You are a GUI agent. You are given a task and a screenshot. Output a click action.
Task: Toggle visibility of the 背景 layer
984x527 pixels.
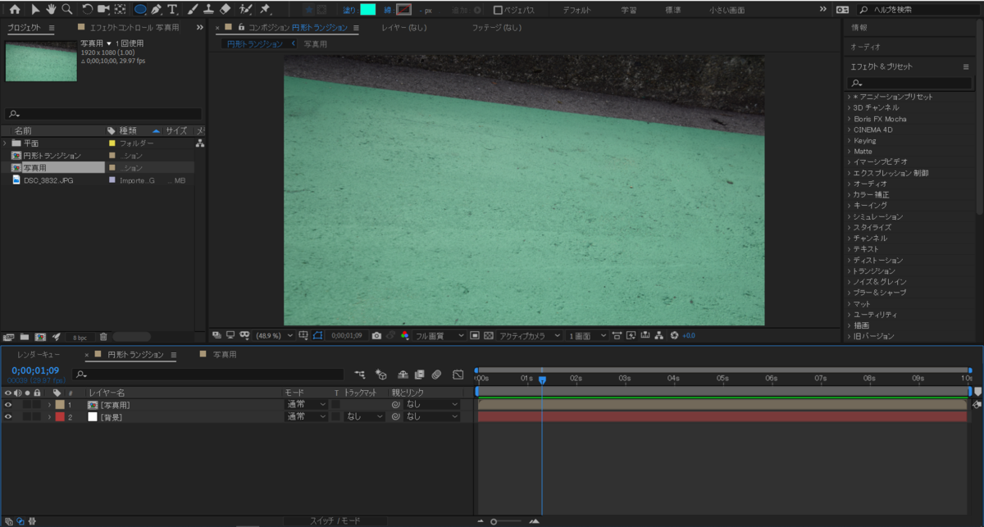pos(8,417)
